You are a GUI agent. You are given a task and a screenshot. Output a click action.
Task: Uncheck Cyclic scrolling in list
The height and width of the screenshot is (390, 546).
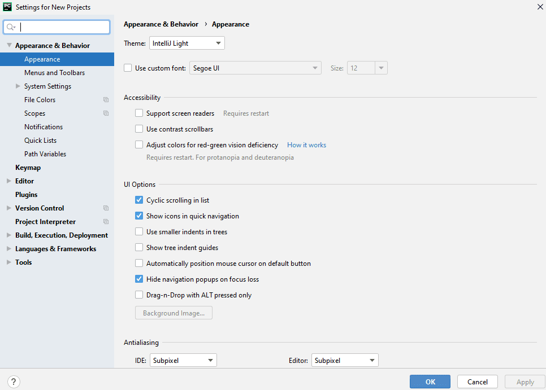(x=139, y=200)
